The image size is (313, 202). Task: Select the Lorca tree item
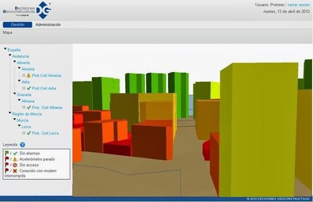tap(26, 127)
